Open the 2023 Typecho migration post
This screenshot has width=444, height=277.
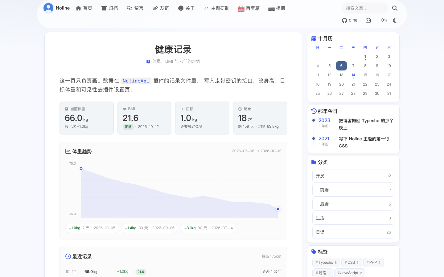(x=366, y=124)
